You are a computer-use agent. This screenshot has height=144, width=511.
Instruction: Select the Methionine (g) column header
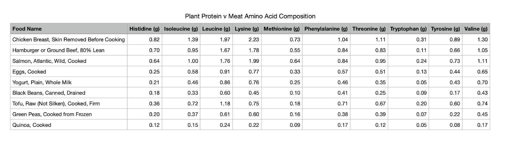(282, 29)
